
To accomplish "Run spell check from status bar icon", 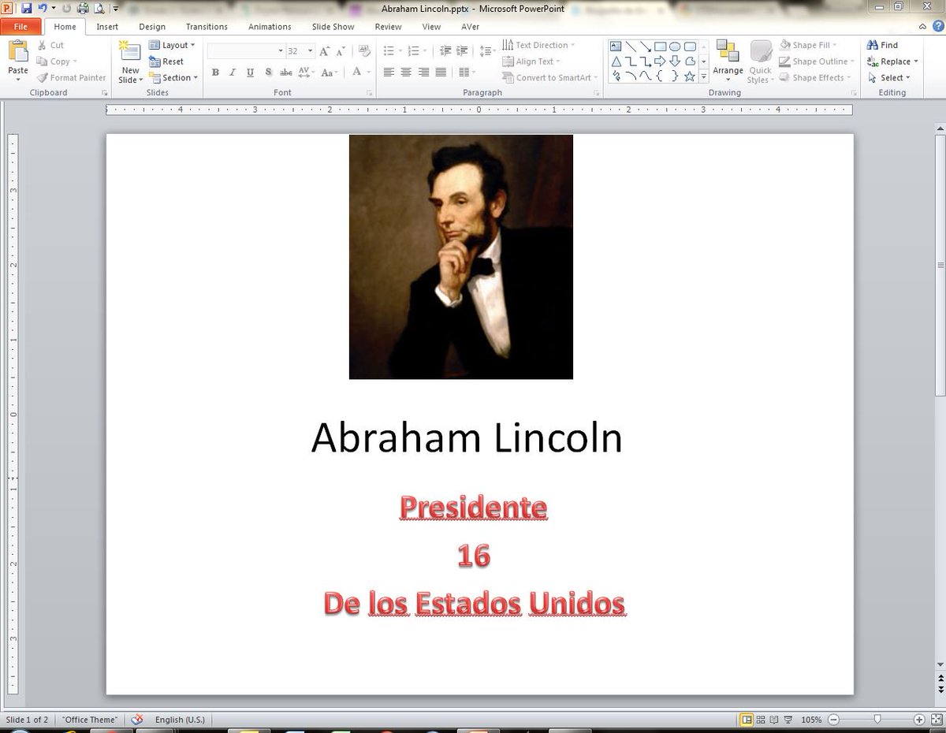I will pos(138,719).
